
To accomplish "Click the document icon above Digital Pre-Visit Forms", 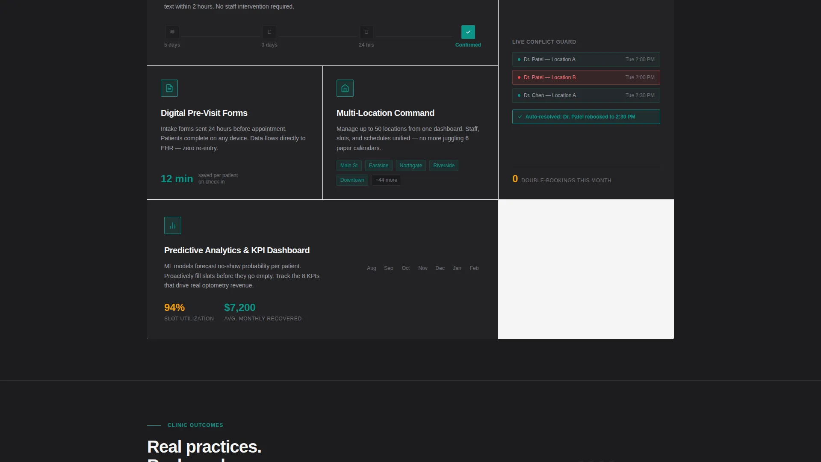I will (x=169, y=88).
